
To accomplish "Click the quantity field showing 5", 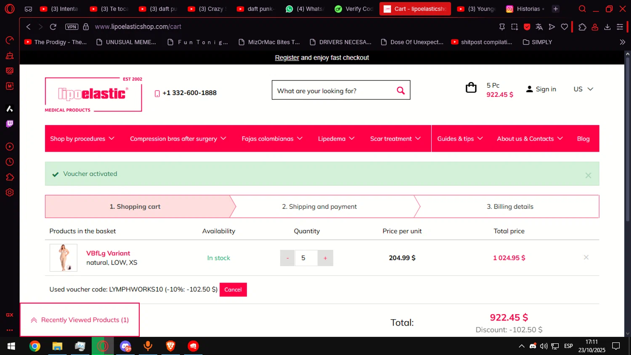I will point(306,258).
